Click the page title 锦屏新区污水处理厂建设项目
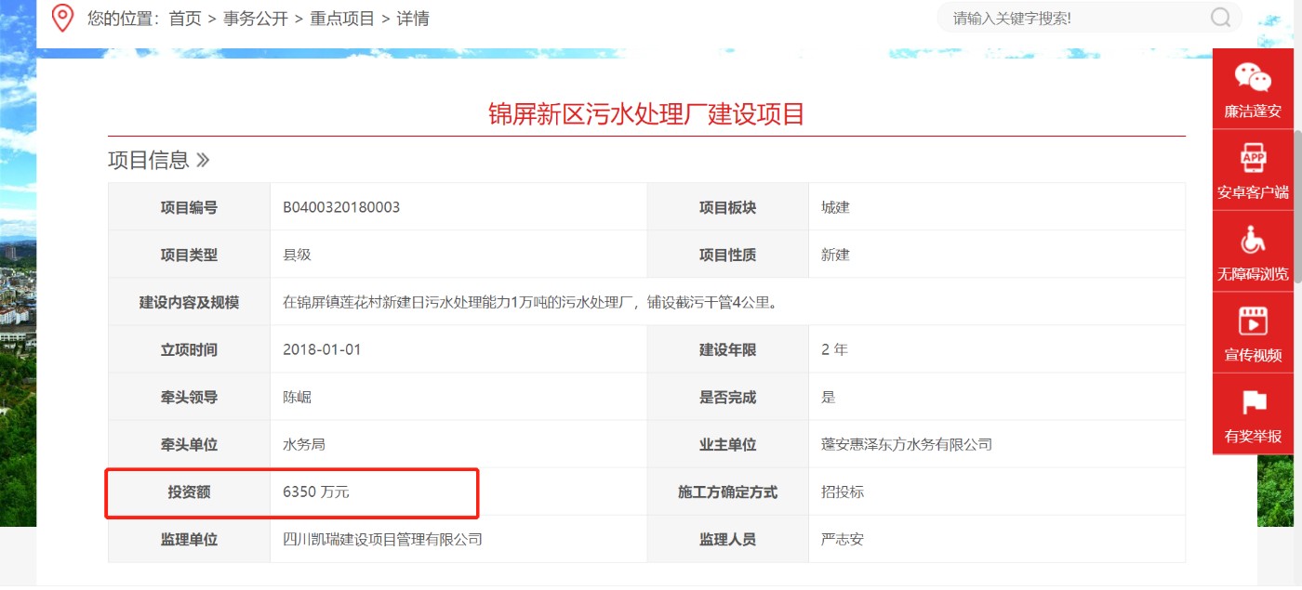 [646, 113]
